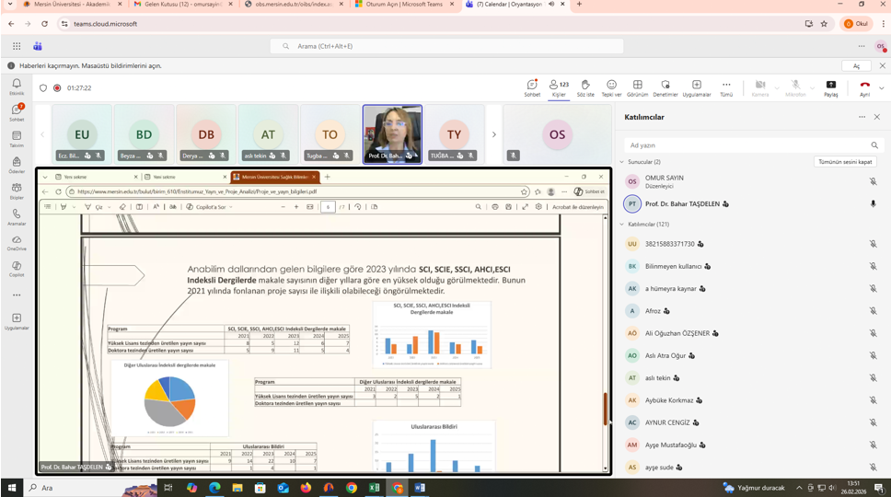Toggle the Kişiler participants panel
The height and width of the screenshot is (497, 891).
click(x=558, y=87)
